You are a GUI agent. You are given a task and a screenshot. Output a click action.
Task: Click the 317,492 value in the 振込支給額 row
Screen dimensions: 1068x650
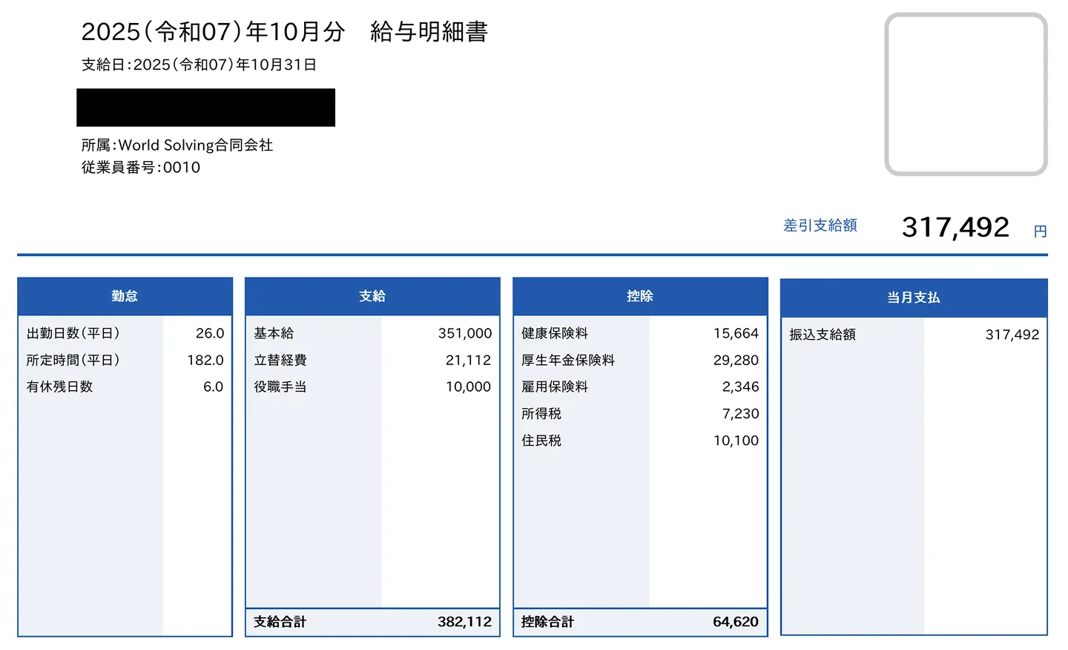(1012, 335)
